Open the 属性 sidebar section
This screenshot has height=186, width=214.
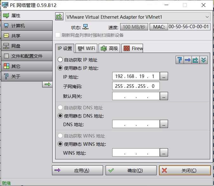pos(27,16)
